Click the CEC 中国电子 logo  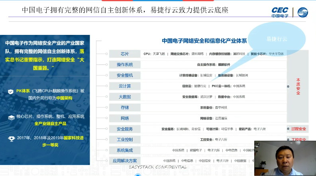(280, 12)
